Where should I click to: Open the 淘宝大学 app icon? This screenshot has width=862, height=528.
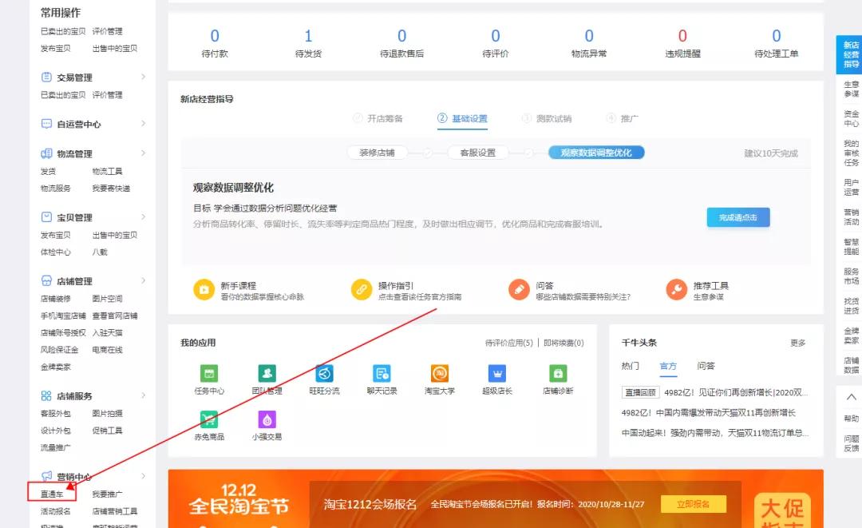click(439, 374)
